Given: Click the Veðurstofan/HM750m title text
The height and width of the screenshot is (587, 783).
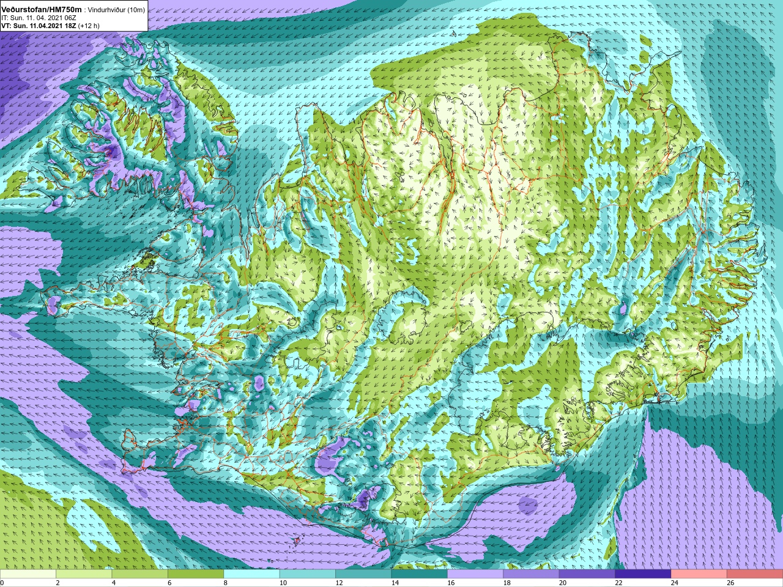Looking at the screenshot, I should 41,10.
